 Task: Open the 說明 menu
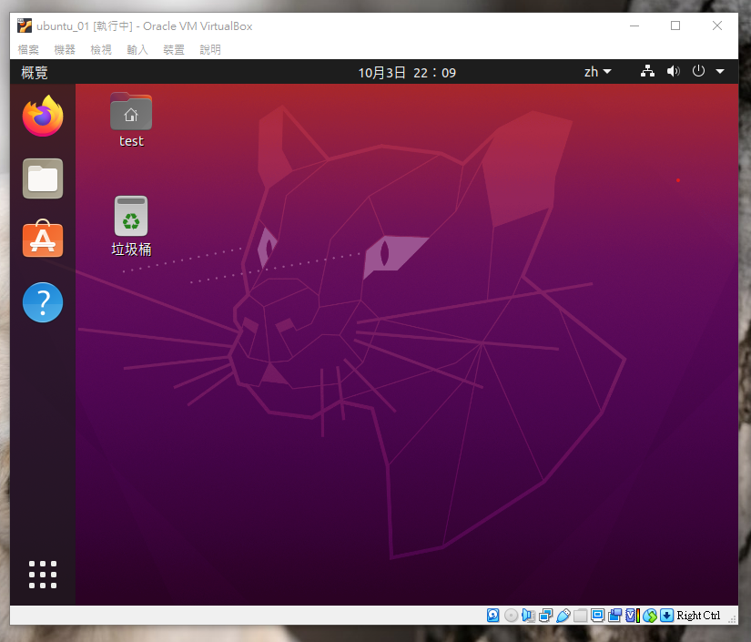[x=210, y=49]
